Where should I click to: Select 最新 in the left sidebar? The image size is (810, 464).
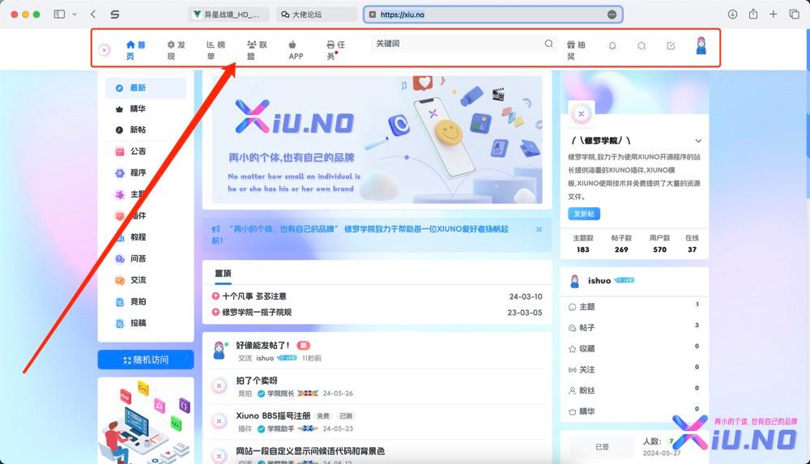[x=146, y=87]
